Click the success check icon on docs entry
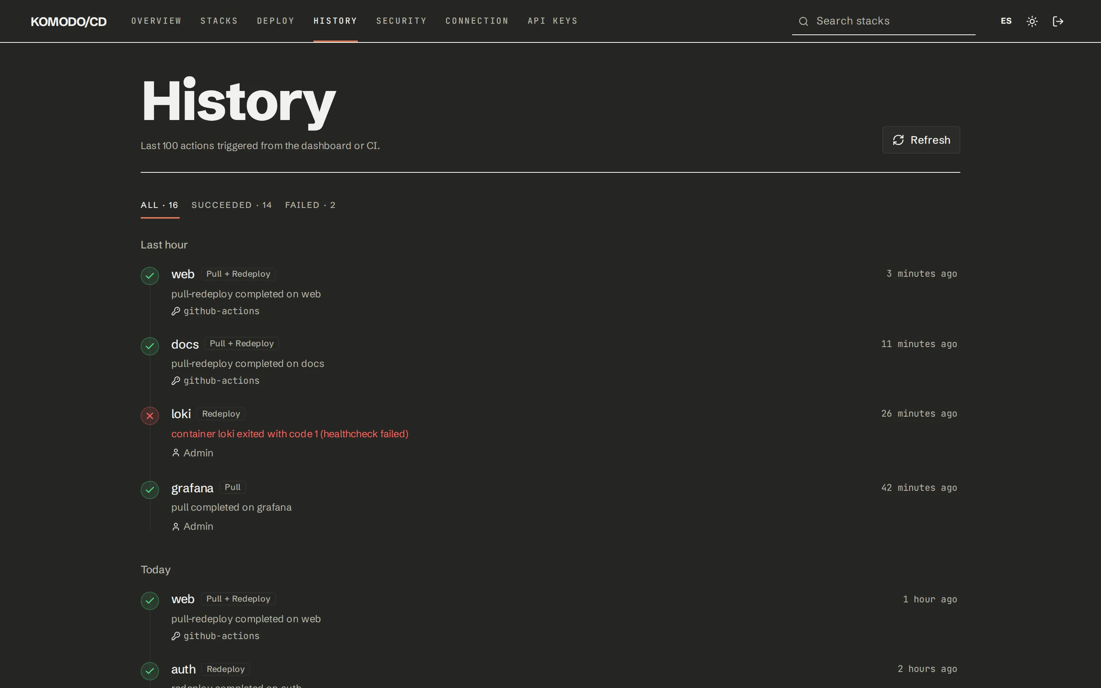1101x688 pixels. pyautogui.click(x=150, y=346)
